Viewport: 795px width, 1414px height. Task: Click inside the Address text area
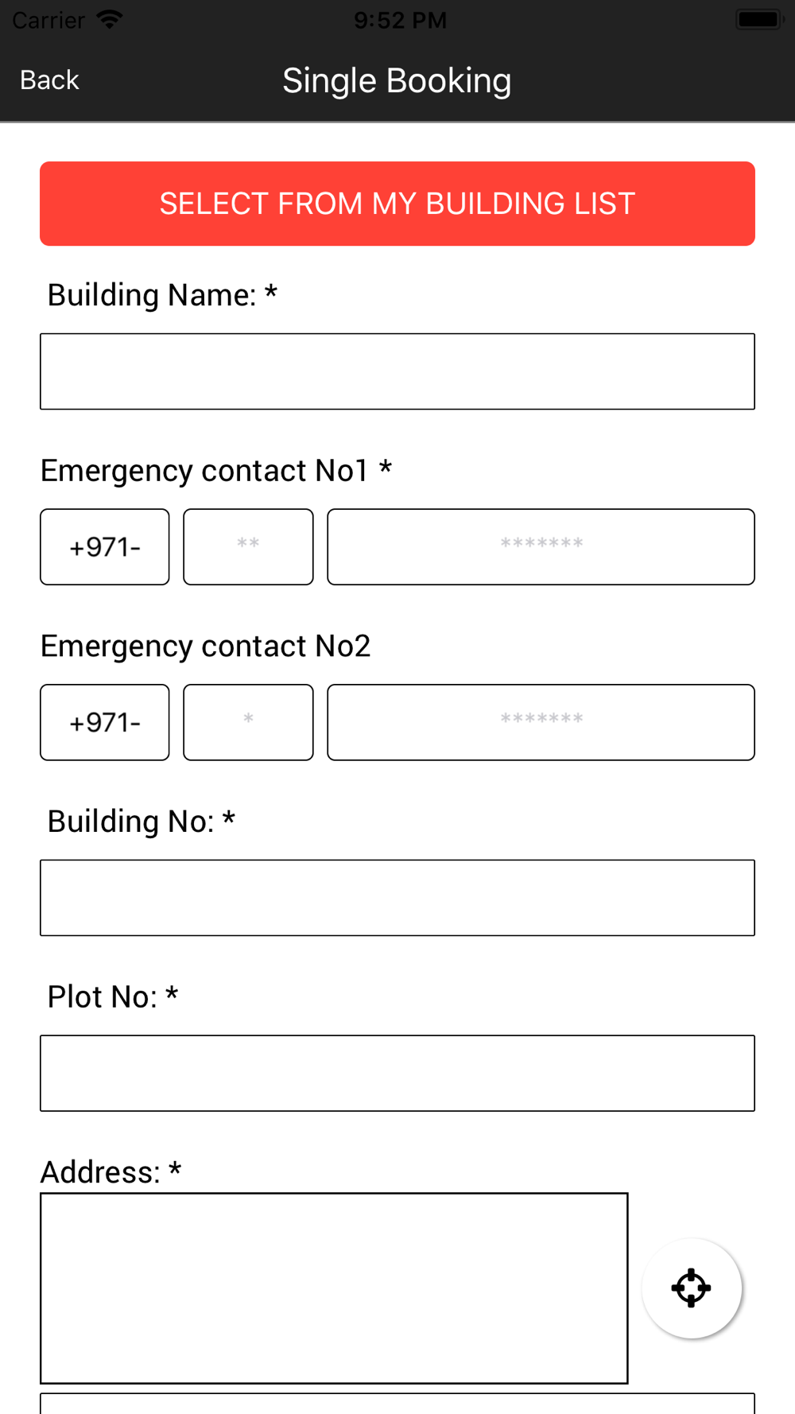pyautogui.click(x=334, y=1288)
